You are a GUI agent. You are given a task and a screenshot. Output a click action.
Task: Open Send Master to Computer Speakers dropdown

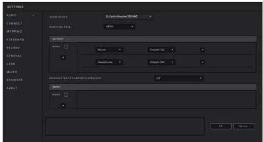pos(179,78)
